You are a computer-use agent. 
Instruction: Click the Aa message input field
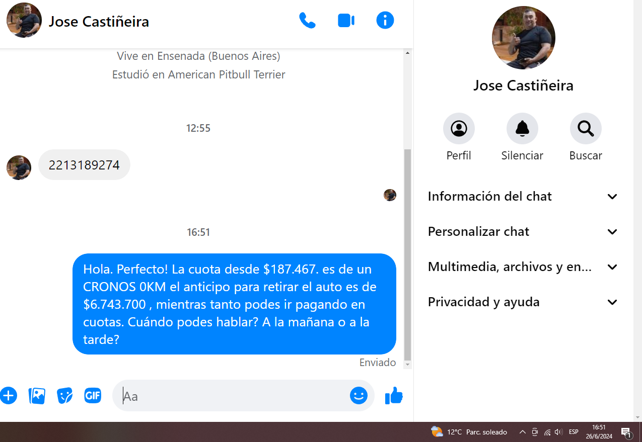point(232,396)
